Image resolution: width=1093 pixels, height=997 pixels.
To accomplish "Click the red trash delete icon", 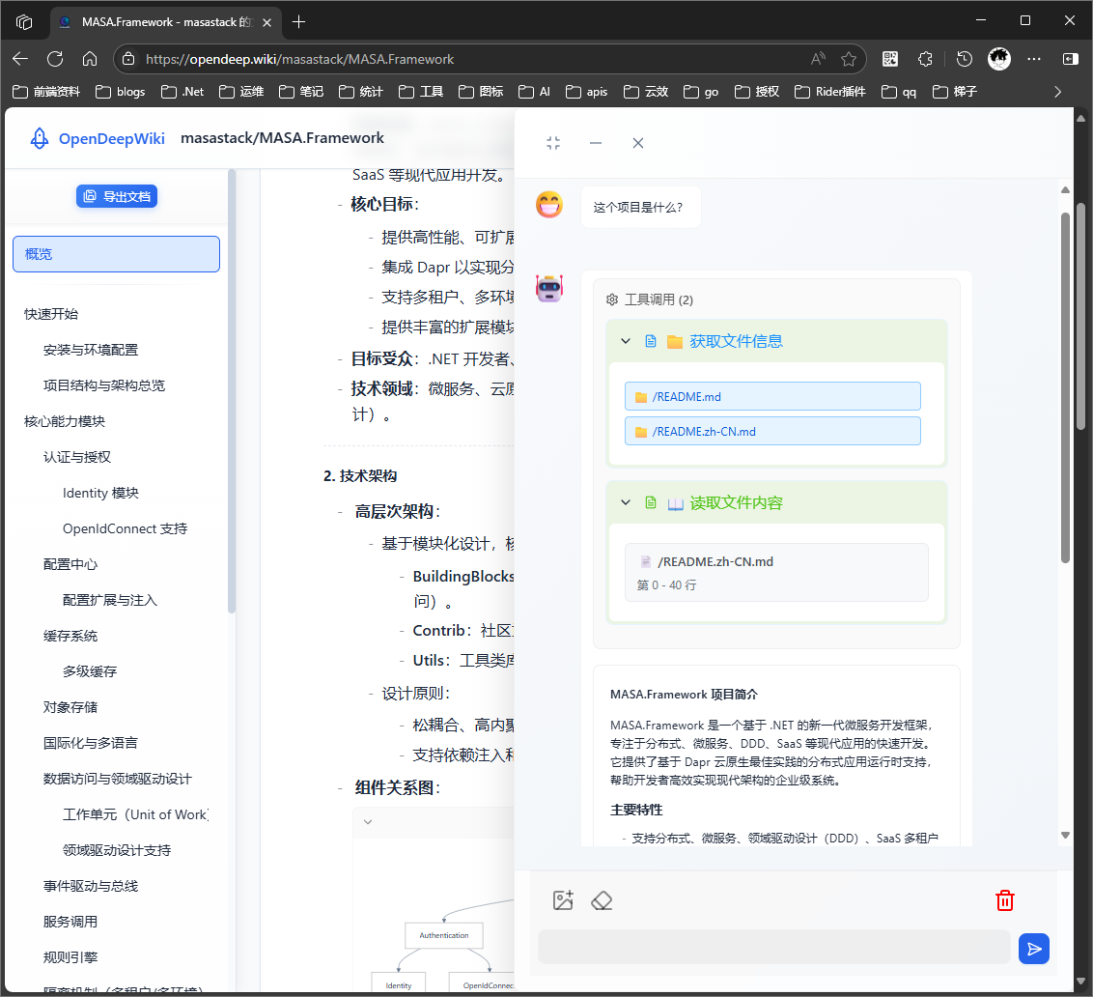I will click(1004, 900).
